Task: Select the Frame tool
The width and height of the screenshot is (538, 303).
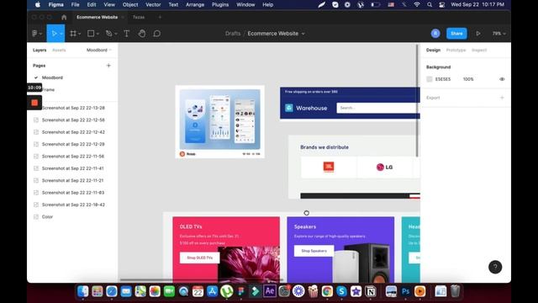Action: pos(73,34)
